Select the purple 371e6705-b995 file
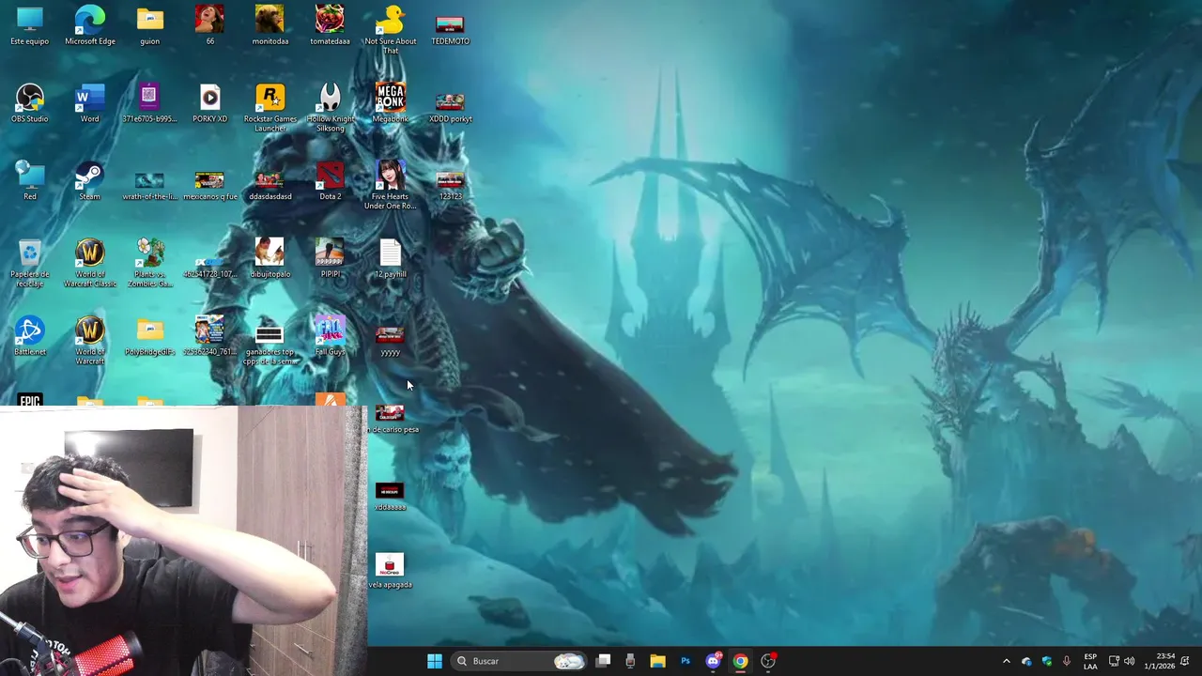Viewport: 1202px width, 676px height. click(x=149, y=104)
